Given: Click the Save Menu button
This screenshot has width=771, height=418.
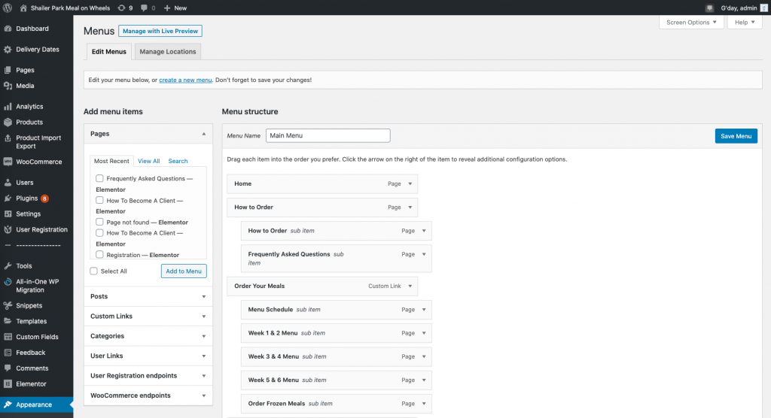Looking at the screenshot, I should pos(736,136).
